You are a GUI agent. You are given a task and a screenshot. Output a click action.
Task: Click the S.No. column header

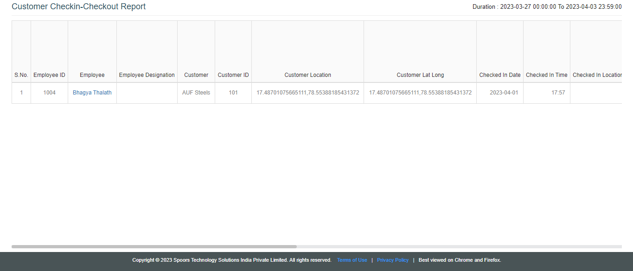coord(21,75)
